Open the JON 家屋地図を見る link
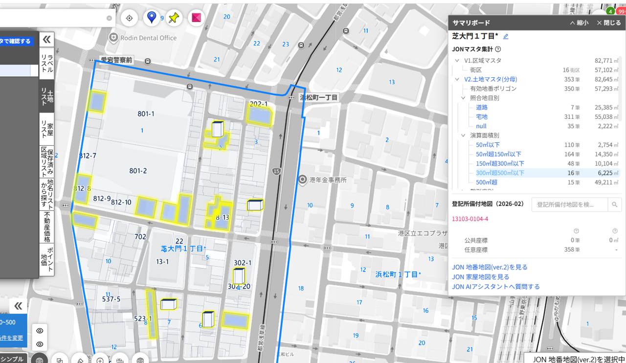The height and width of the screenshot is (363, 626). coord(481,277)
